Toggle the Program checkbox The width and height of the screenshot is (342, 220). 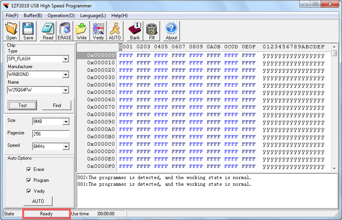29,180
